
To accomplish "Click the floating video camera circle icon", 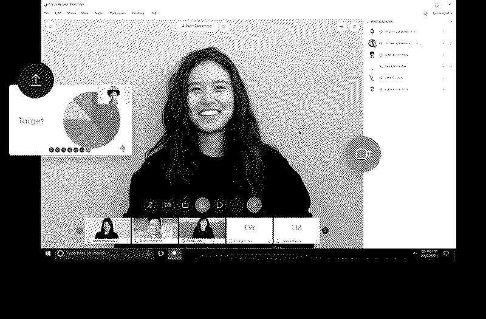I will [363, 154].
